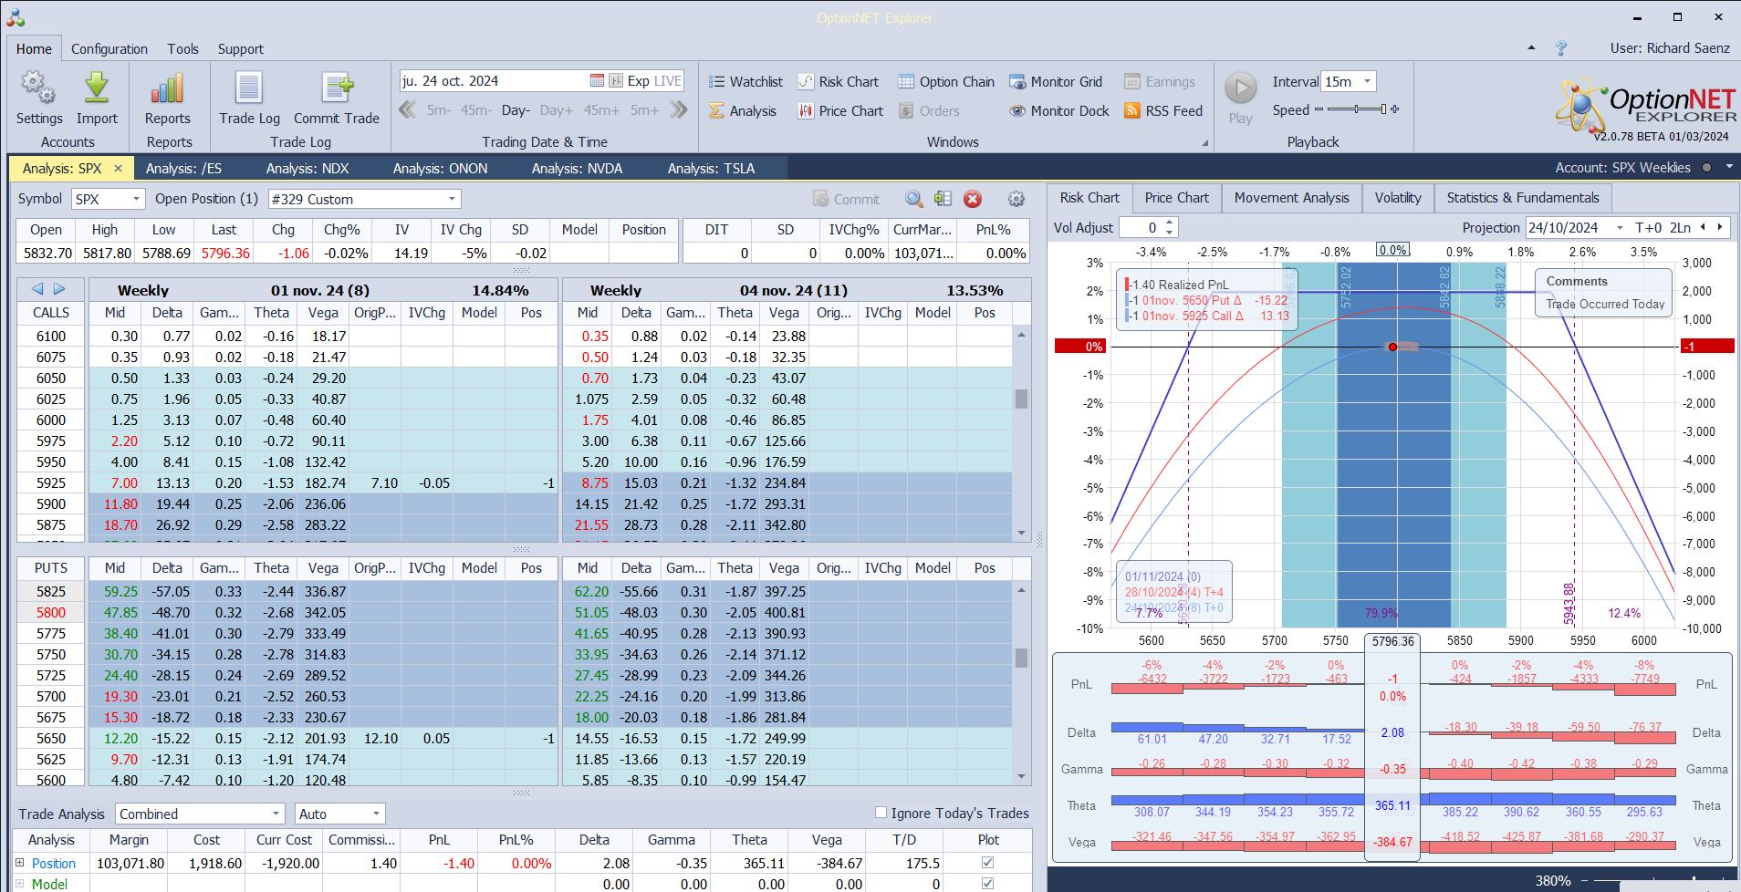Open the Price Chart window from the ribbon
The height and width of the screenshot is (892, 1741).
pos(840,110)
